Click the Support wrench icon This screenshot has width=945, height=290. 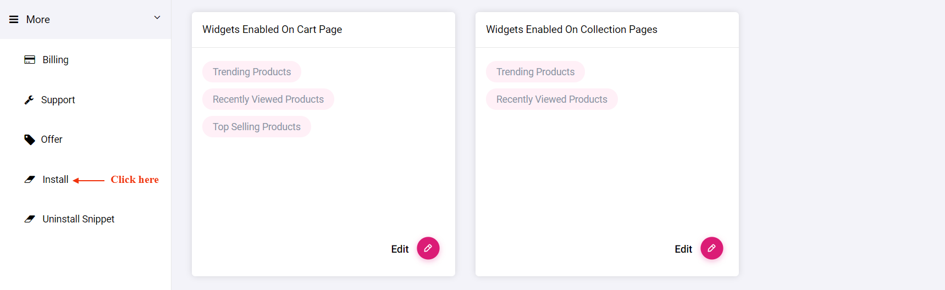pyautogui.click(x=29, y=100)
